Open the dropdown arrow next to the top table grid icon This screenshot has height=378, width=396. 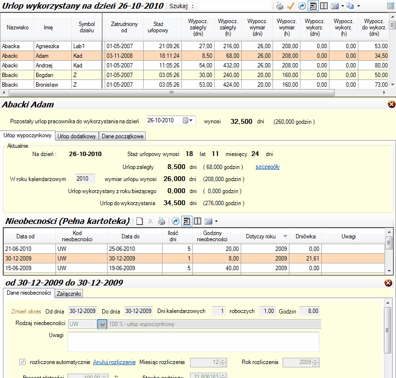pos(342,6)
